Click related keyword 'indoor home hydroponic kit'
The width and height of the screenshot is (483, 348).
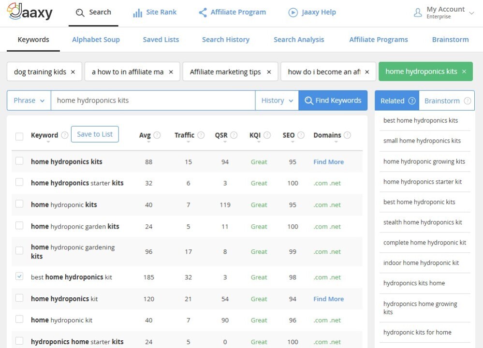pos(421,263)
